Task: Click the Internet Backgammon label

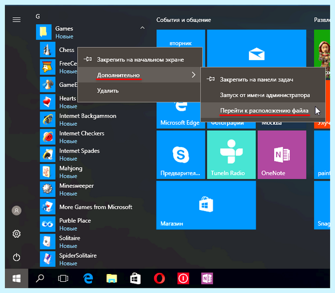Action: [88, 116]
